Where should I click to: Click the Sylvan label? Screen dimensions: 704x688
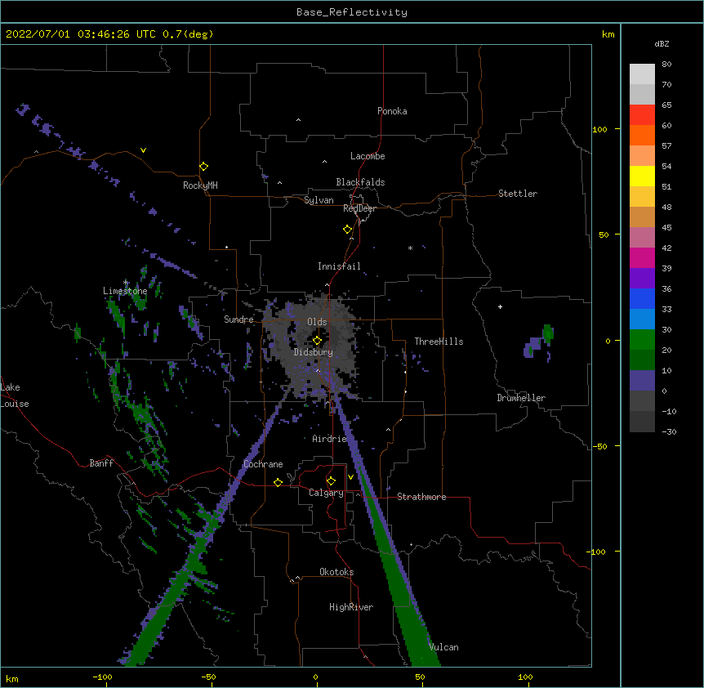coord(319,200)
